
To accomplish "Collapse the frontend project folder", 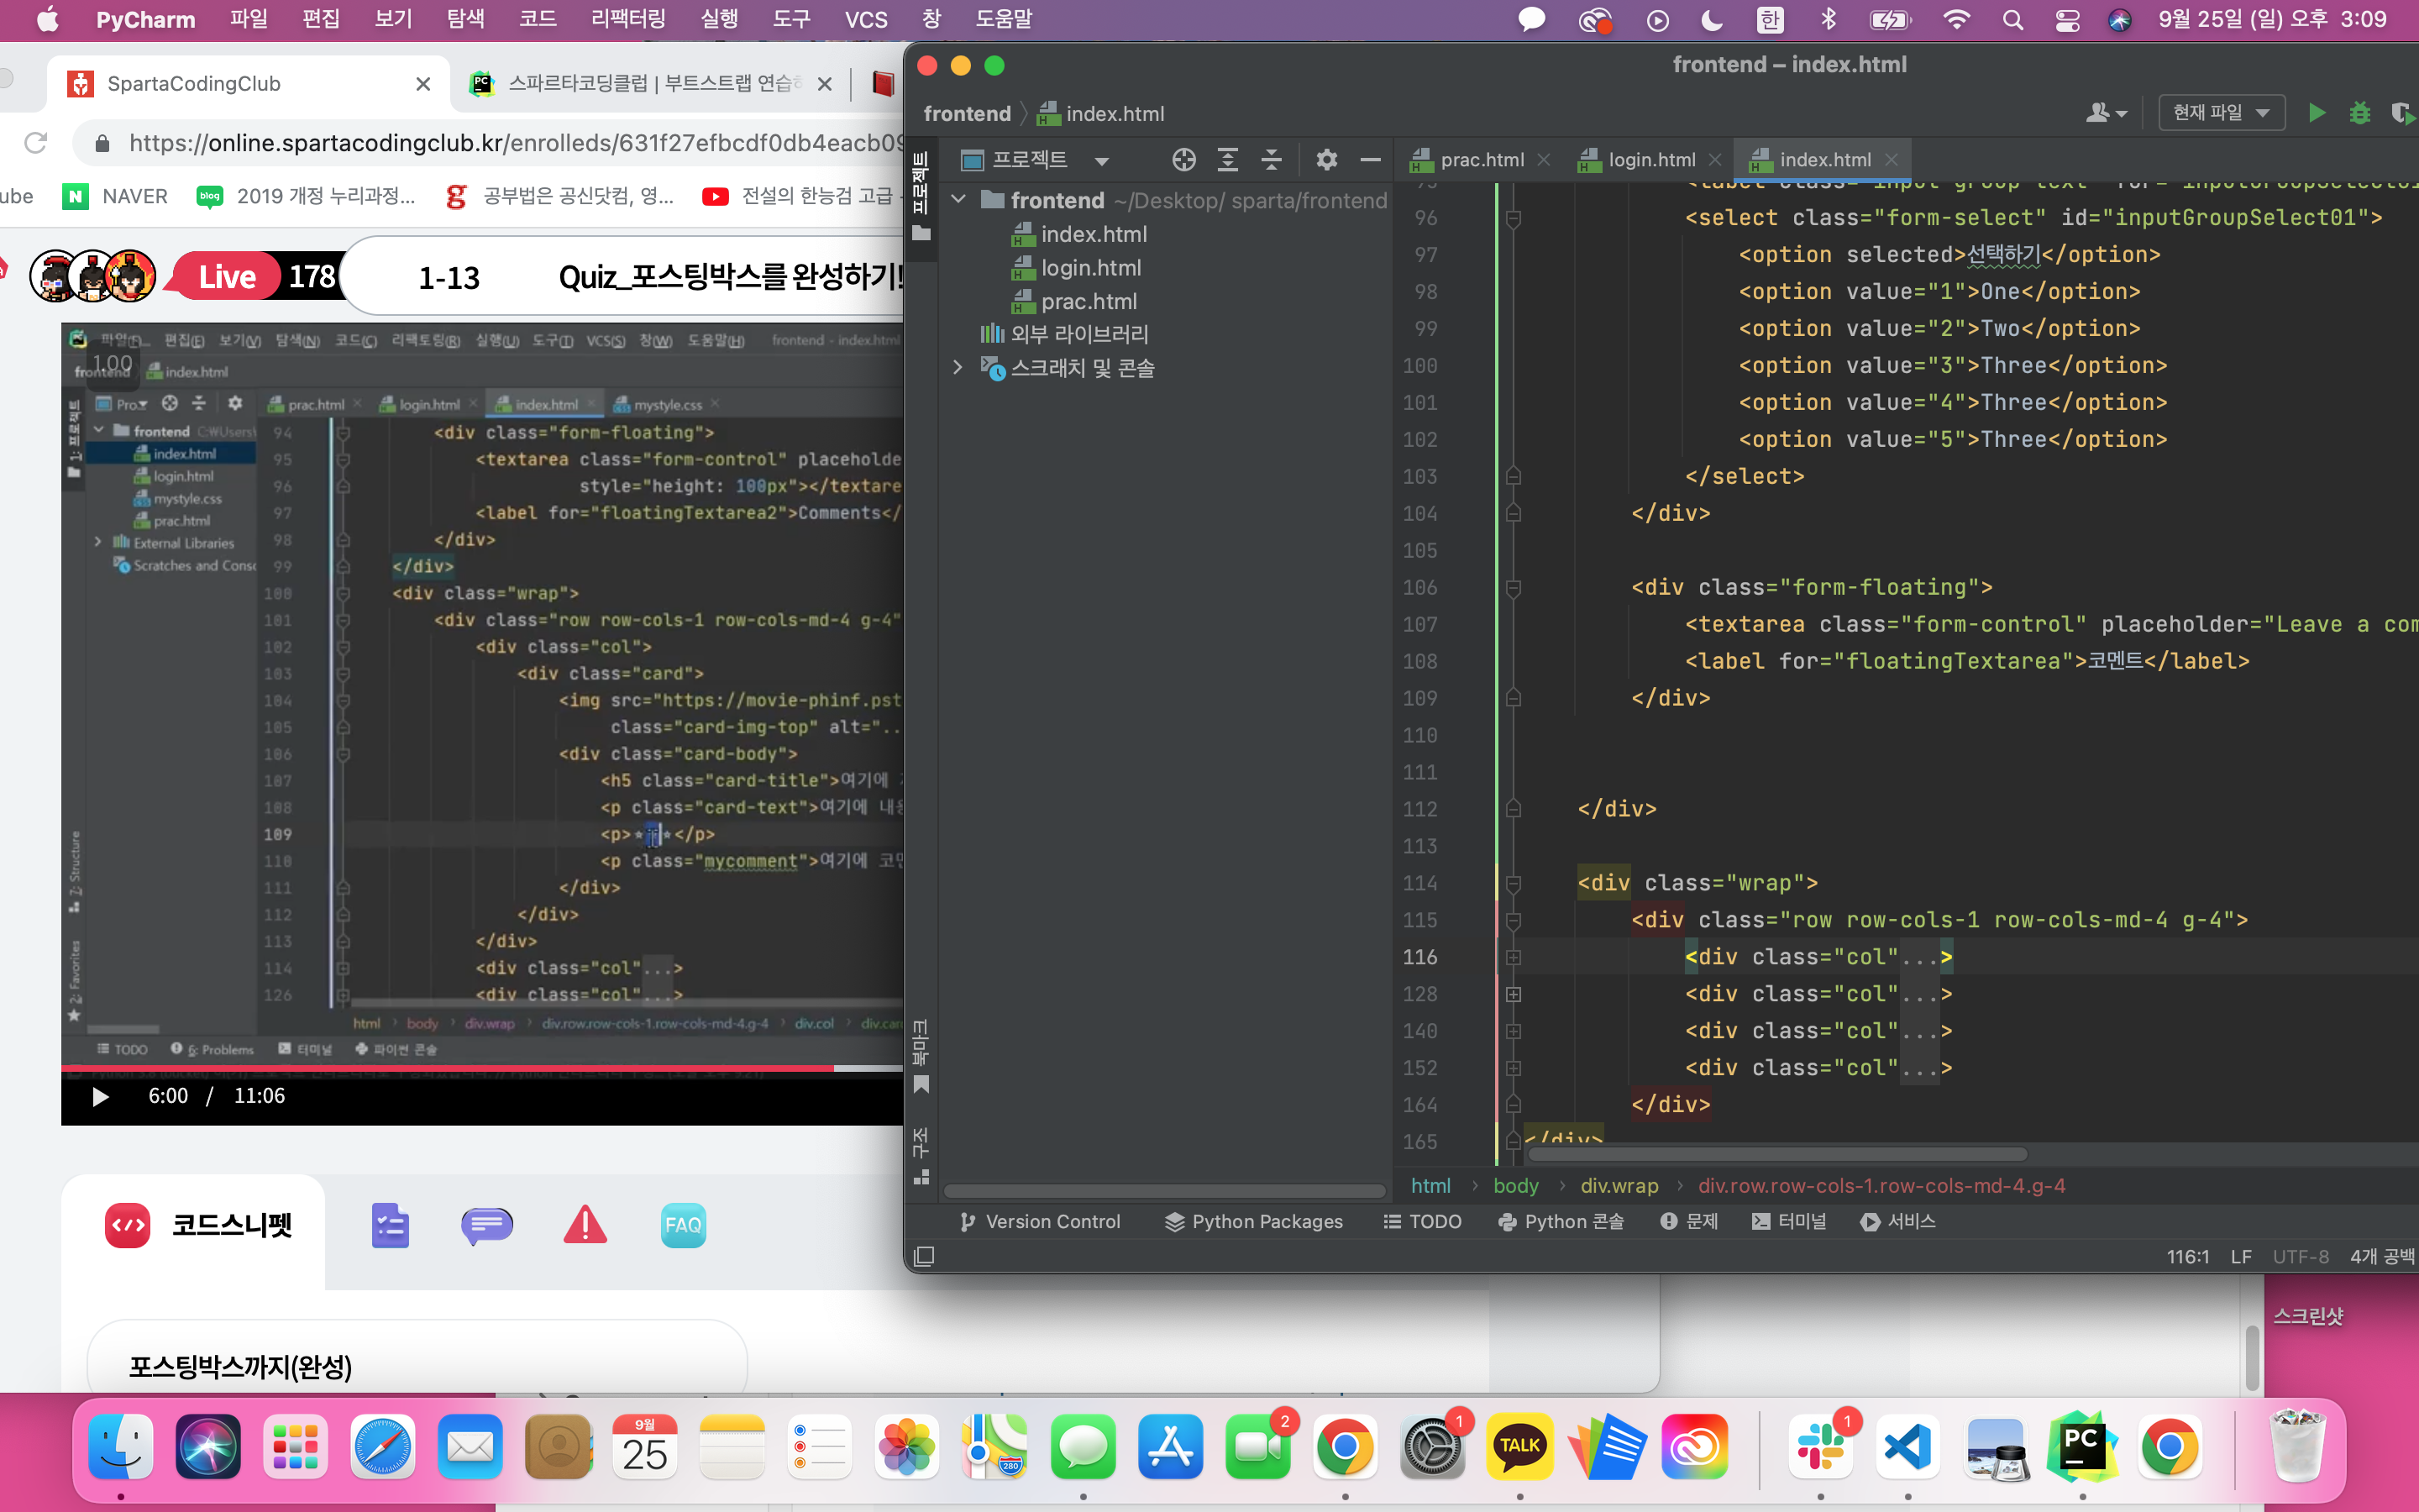I will click(958, 200).
